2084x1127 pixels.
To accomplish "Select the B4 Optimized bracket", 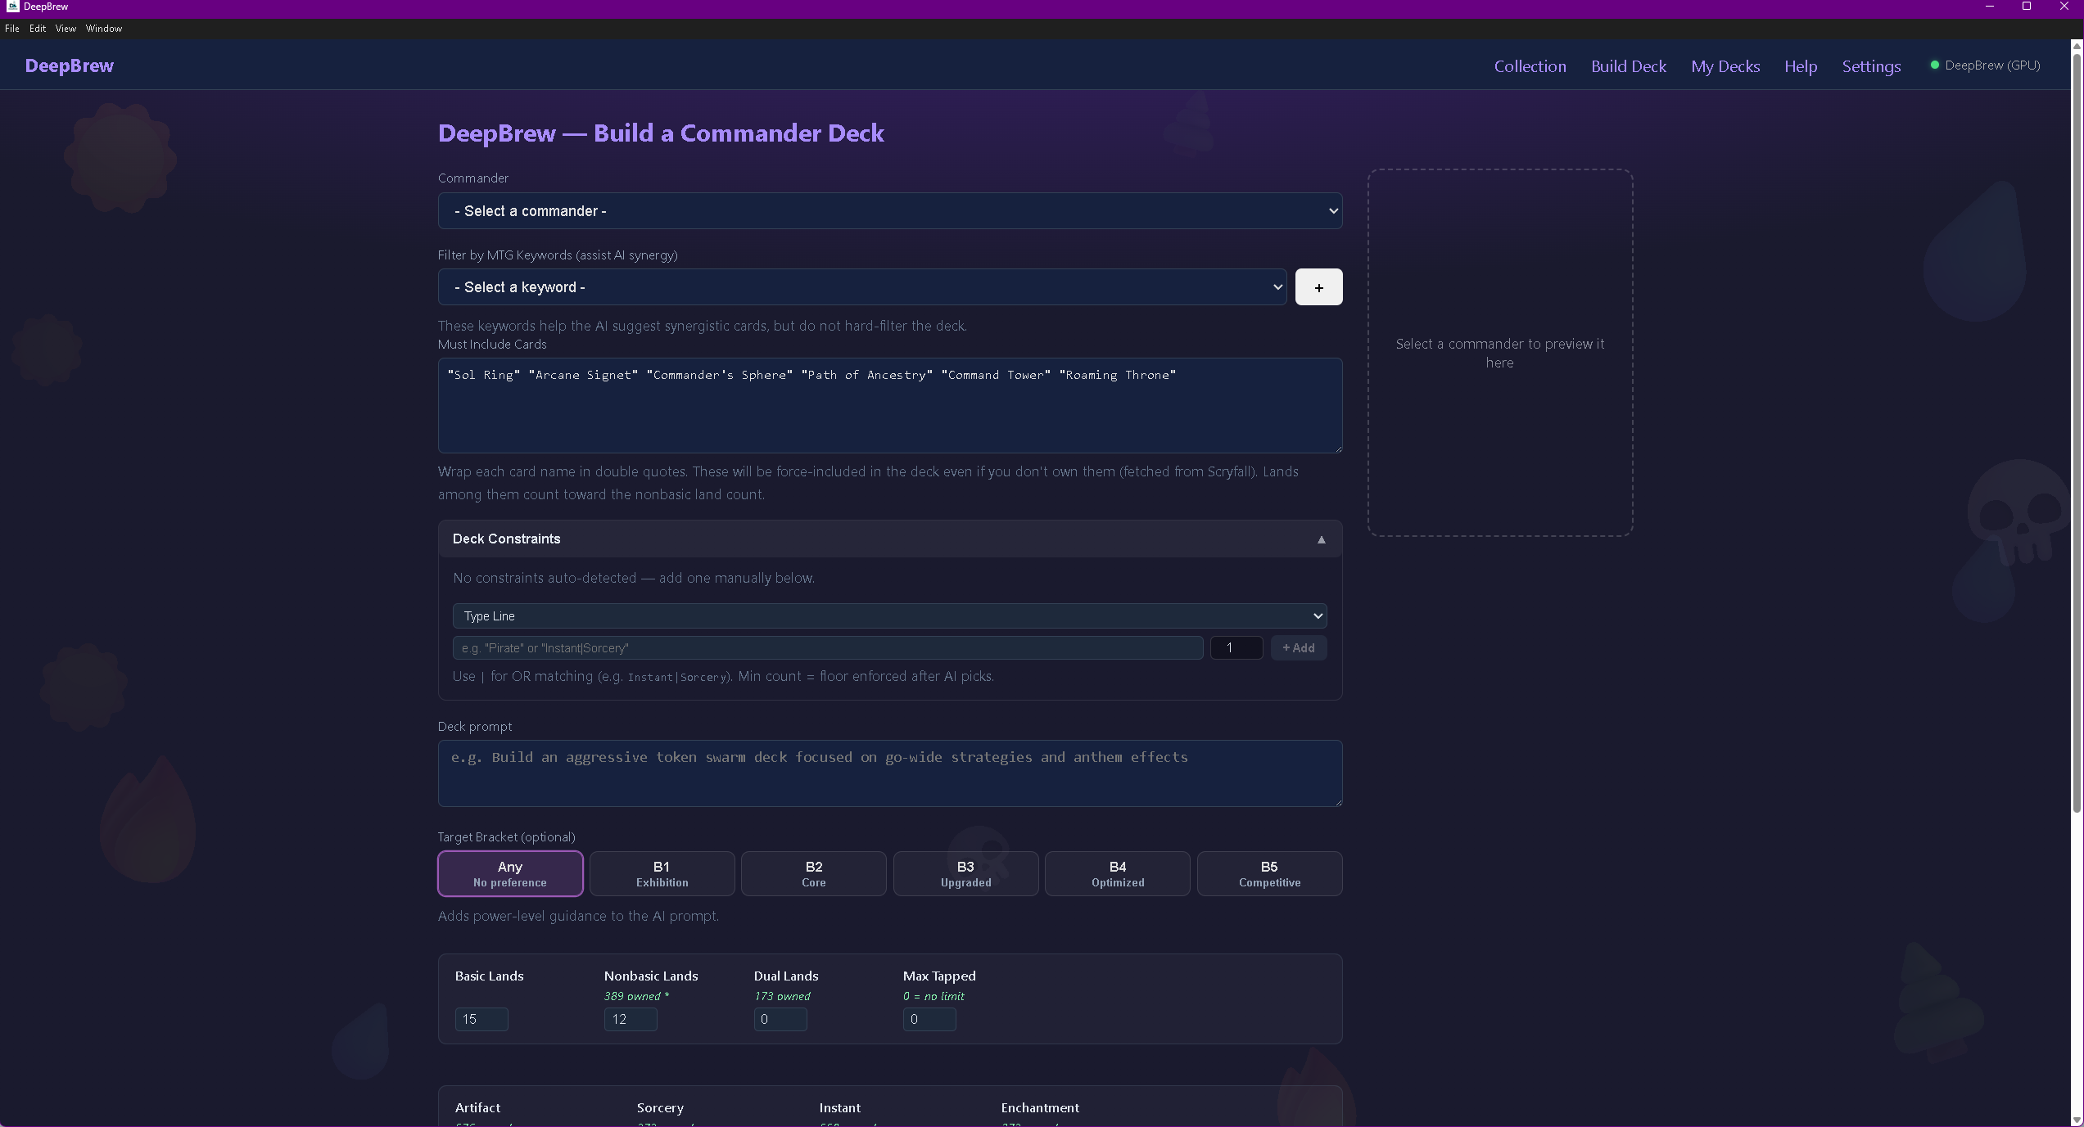I will [x=1117, y=873].
